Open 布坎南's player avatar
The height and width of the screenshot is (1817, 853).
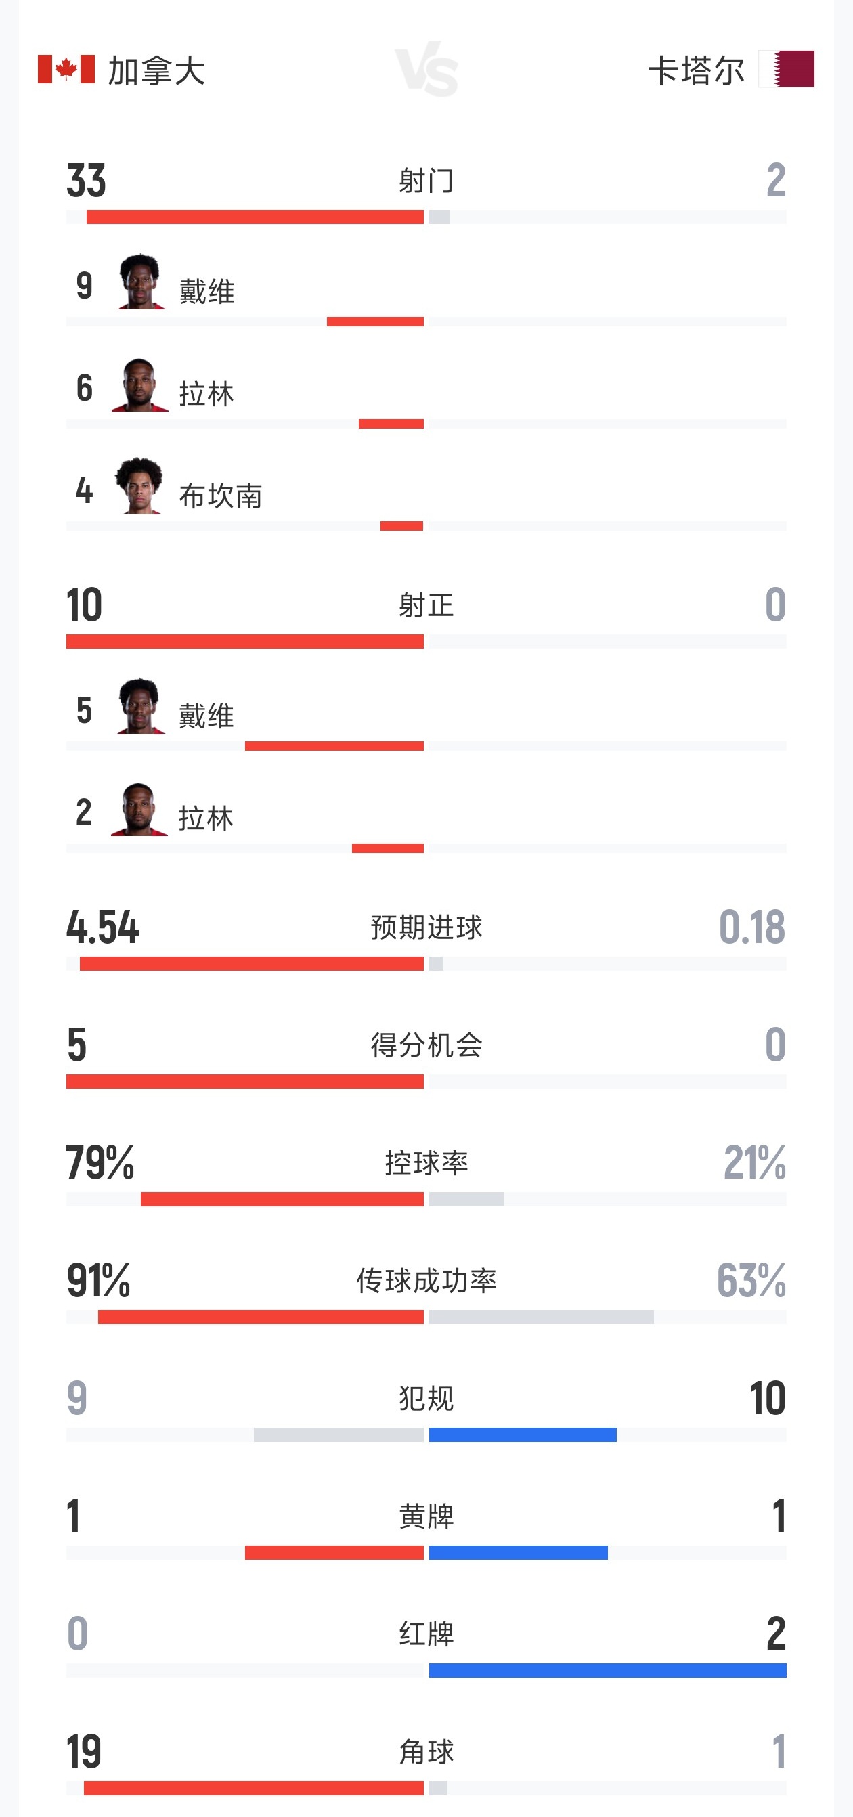pyautogui.click(x=139, y=486)
